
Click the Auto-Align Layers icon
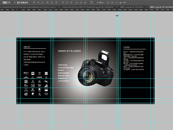coord(91,3)
